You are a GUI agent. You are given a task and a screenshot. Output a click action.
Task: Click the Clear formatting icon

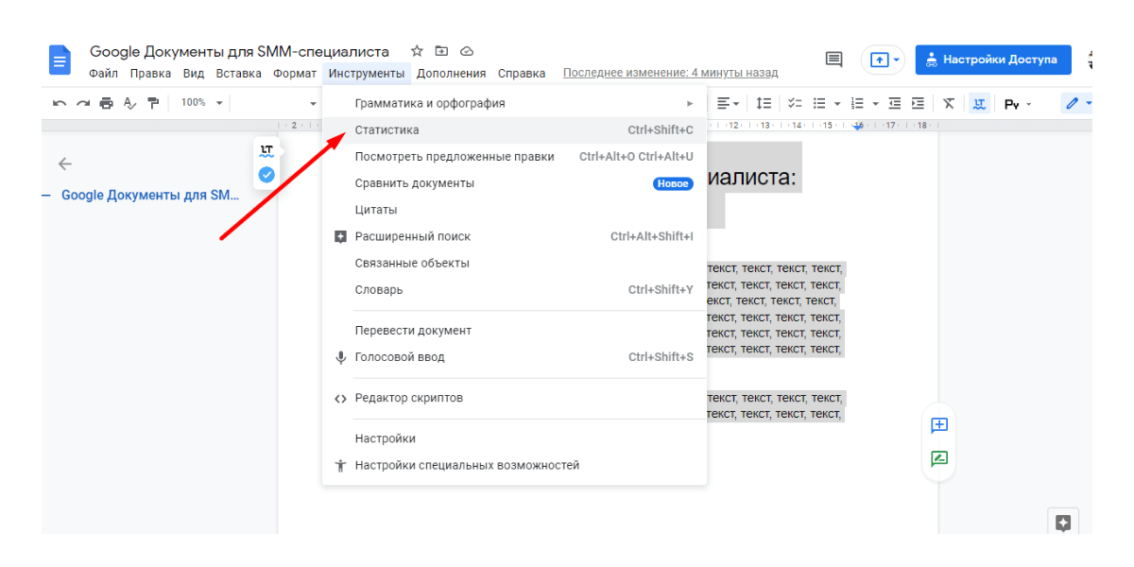coord(949,103)
